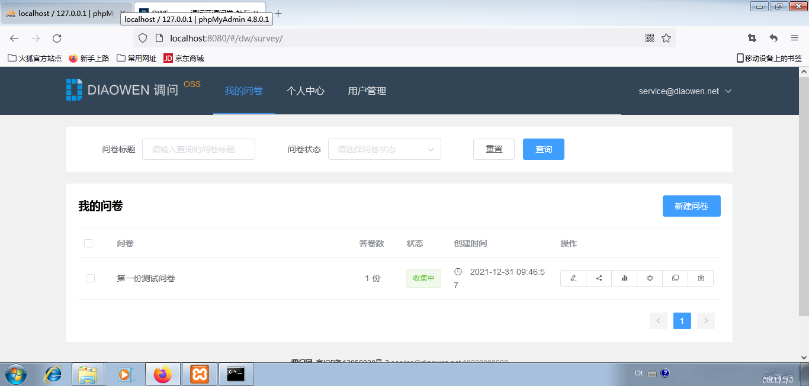Click the browser forward arrow
This screenshot has width=809, height=386.
click(x=36, y=38)
